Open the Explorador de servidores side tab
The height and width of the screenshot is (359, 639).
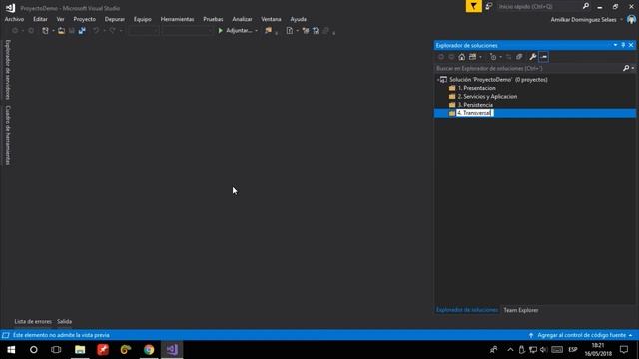(x=7, y=70)
